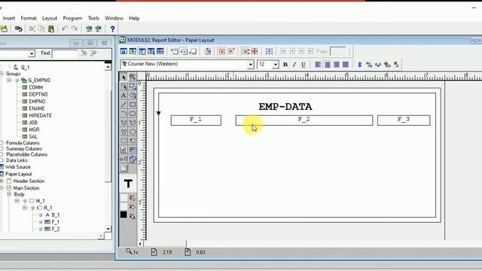482x271 pixels.
Task: Select the F_3 field in layout
Action: point(404,120)
